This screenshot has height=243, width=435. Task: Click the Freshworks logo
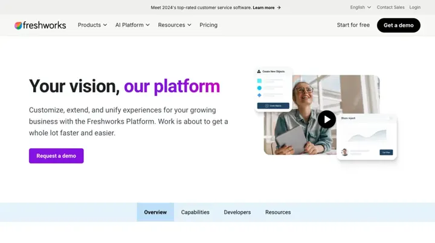pos(40,25)
